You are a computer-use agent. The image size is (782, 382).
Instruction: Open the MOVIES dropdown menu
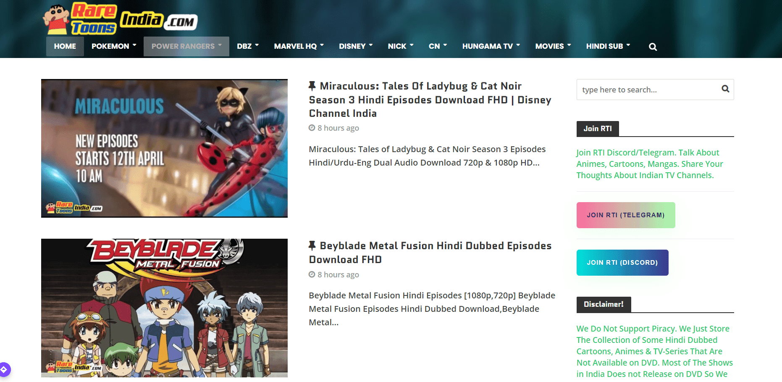click(553, 46)
